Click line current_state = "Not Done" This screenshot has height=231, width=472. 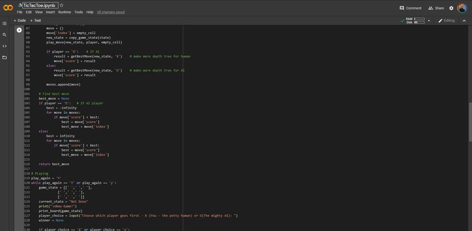63,202
